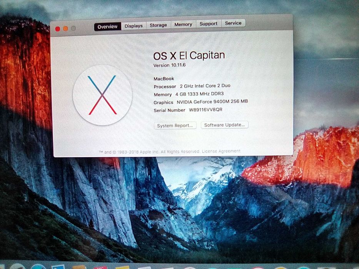Select the Version 10.11.6 text
359x269 pixels.
click(169, 65)
